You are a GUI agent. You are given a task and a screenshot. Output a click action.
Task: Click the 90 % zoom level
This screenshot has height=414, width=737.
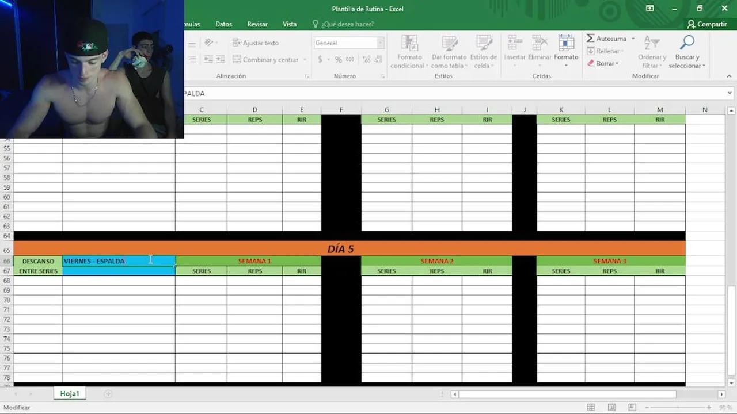724,407
